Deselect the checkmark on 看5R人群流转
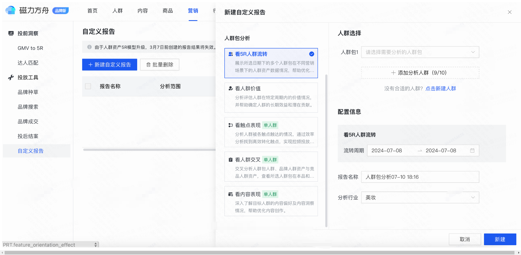Viewport: 521px width, 255px height. pyautogui.click(x=312, y=54)
